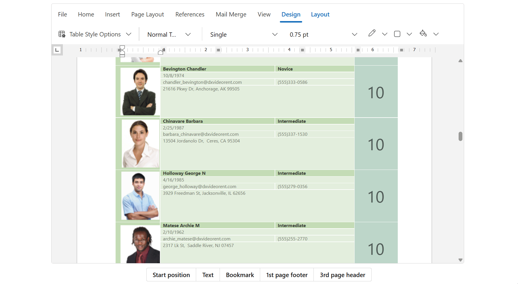518x284 pixels.
Task: Click the Table Style Options icon
Action: 62,34
